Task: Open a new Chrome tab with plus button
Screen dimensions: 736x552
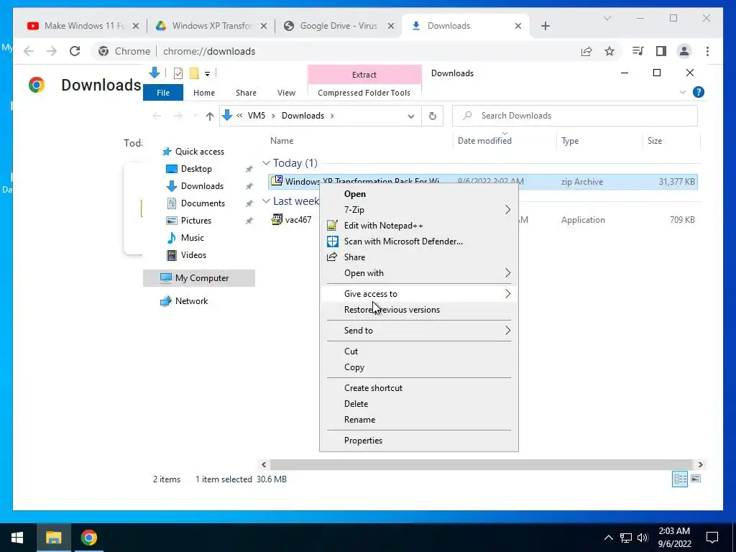Action: click(545, 26)
